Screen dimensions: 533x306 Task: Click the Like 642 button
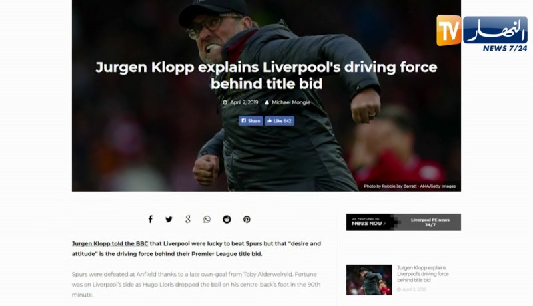279,121
